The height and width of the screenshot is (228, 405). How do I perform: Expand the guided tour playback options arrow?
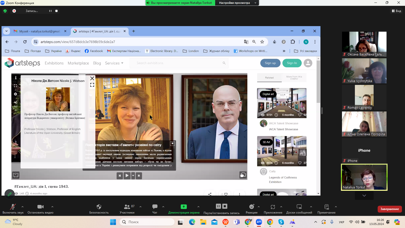point(133,176)
